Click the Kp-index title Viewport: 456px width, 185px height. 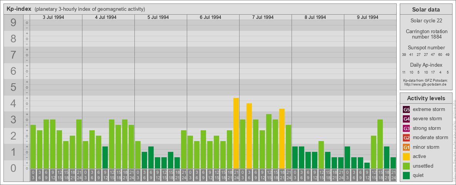click(19, 9)
